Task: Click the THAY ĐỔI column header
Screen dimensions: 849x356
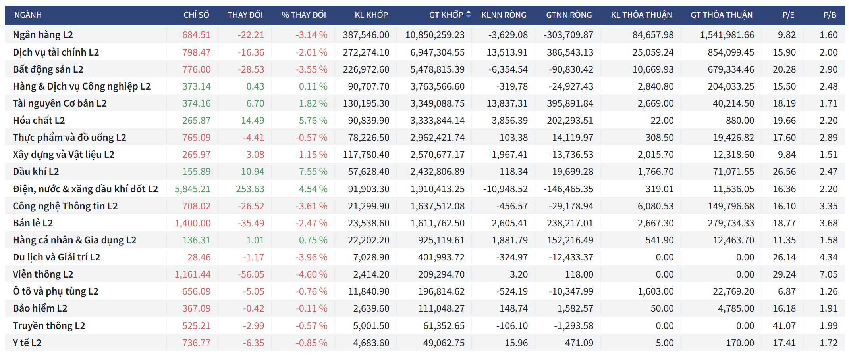Action: click(x=245, y=15)
